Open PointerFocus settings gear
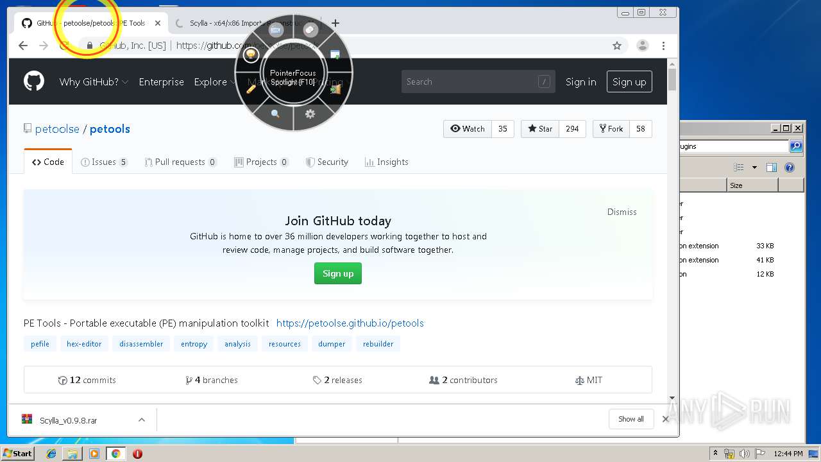Screen dimensions: 821x462 [310, 114]
